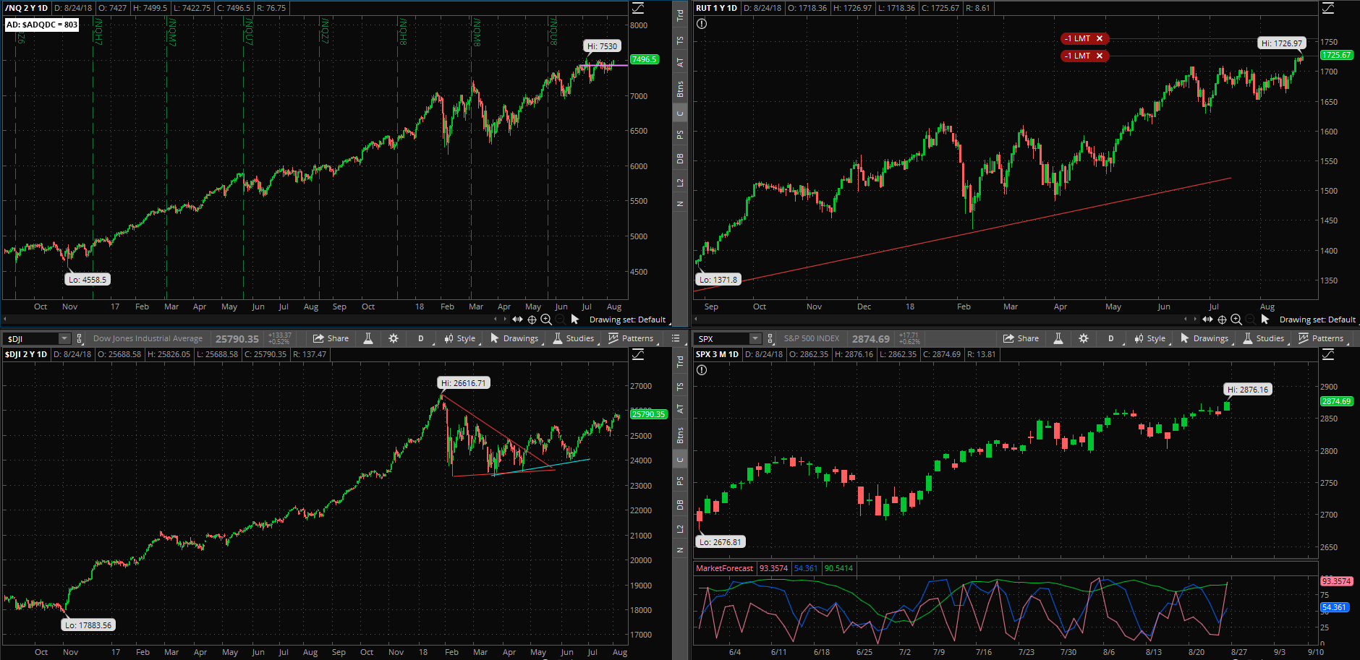The width and height of the screenshot is (1360, 660).
Task: Open chart settings gear in SPX toolbar
Action: point(1084,338)
